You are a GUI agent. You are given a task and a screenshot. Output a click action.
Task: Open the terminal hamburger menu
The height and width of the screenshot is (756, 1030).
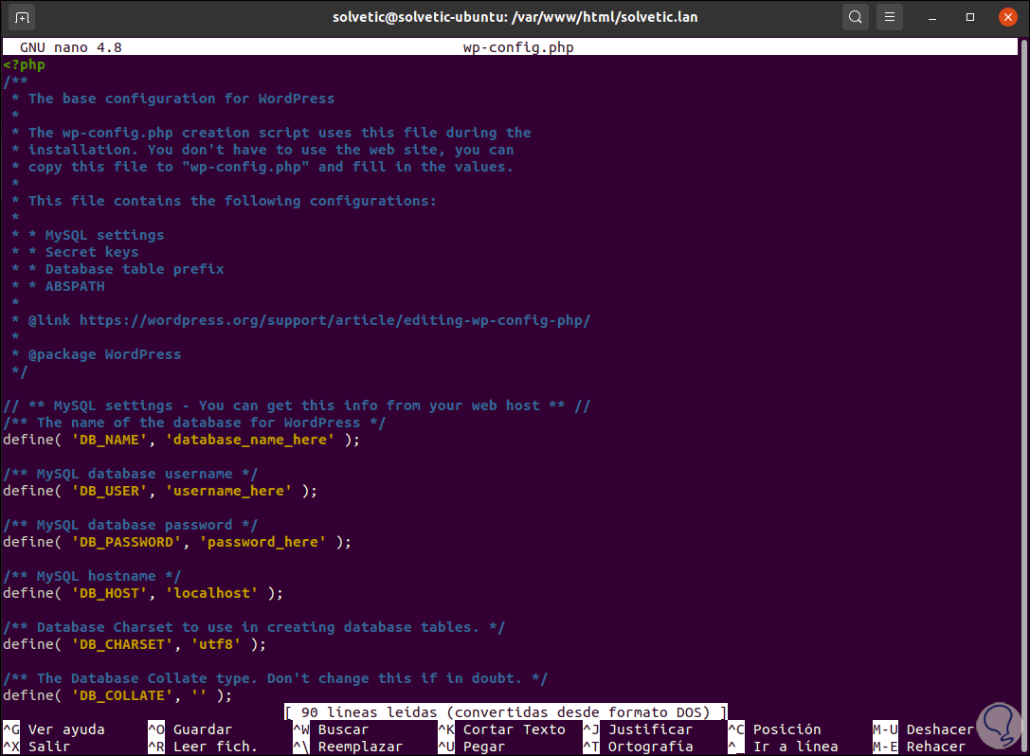pyautogui.click(x=889, y=16)
